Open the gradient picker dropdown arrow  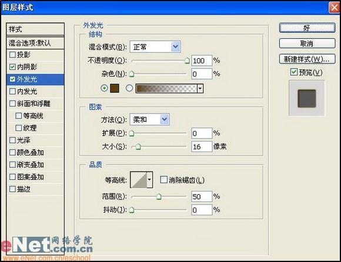pyautogui.click(x=200, y=89)
